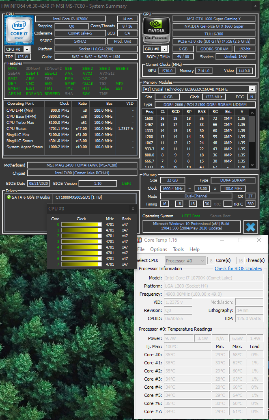Click the Power 9.7W field in Core Temp
269x420 pixels.
pyautogui.click(x=179, y=338)
